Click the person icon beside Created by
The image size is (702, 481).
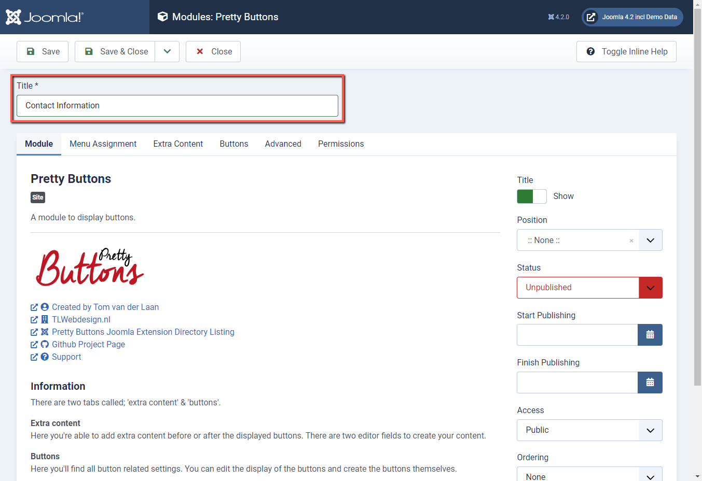click(45, 307)
